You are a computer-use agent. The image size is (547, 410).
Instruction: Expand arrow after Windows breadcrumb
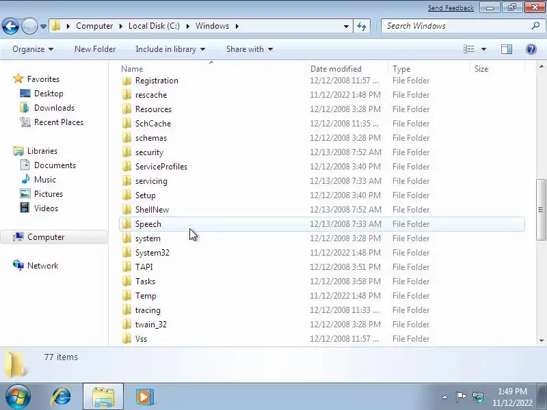click(237, 26)
